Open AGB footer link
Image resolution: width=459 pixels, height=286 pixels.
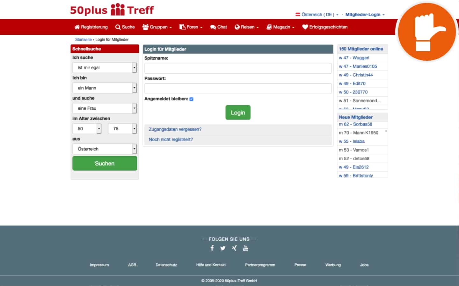tap(132, 265)
